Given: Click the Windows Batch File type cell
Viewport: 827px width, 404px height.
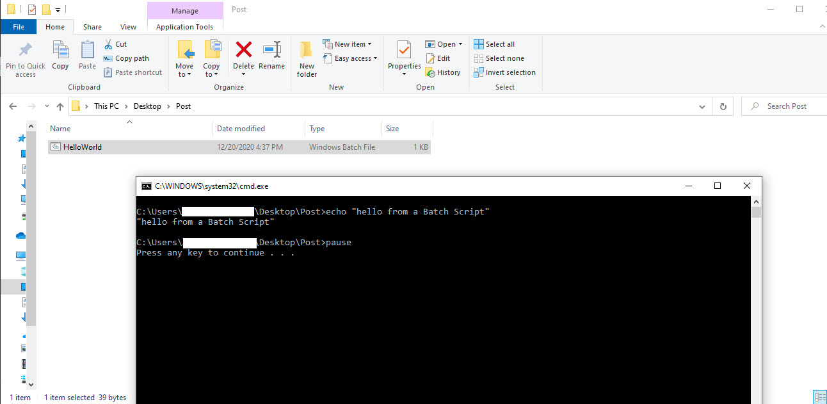Looking at the screenshot, I should (342, 147).
